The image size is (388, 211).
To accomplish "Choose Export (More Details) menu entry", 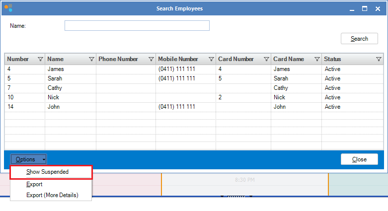I will pyautogui.click(x=52, y=195).
